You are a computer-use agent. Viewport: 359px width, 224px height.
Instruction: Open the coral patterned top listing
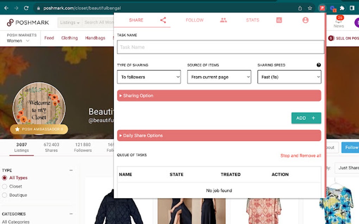point(263,211)
